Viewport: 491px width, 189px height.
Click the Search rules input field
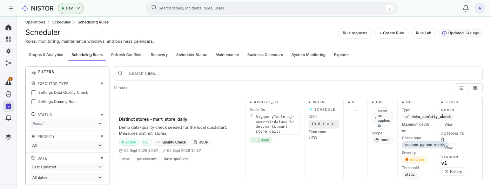(298, 73)
